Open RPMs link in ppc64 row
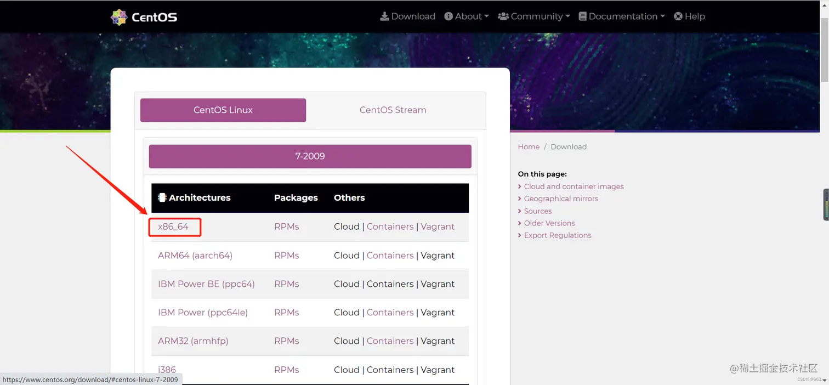This screenshot has height=385, width=829. 287,284
